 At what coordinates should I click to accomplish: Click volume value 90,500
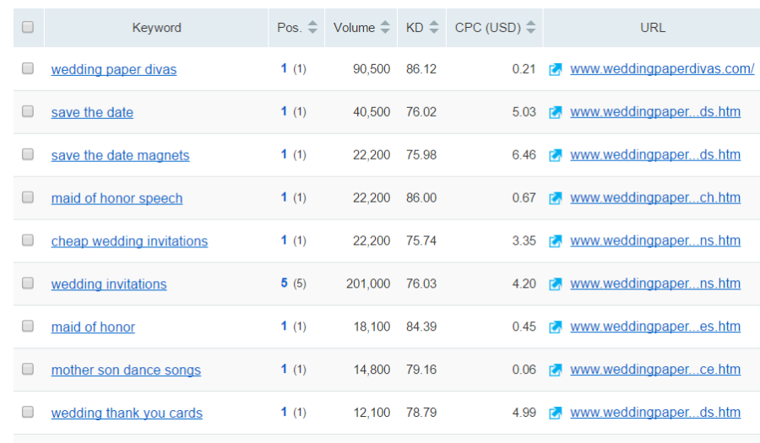pos(372,69)
